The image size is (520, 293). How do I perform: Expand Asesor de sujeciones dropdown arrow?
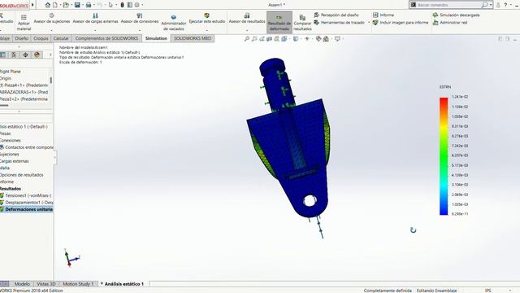point(52,30)
